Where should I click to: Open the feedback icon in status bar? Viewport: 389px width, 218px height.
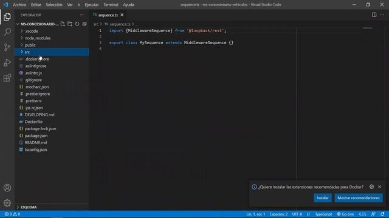coord(373,214)
